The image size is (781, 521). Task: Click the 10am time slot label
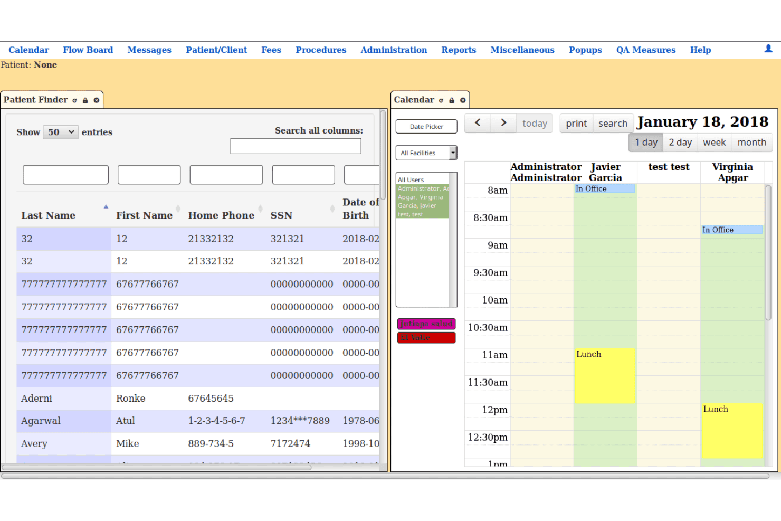coord(494,300)
